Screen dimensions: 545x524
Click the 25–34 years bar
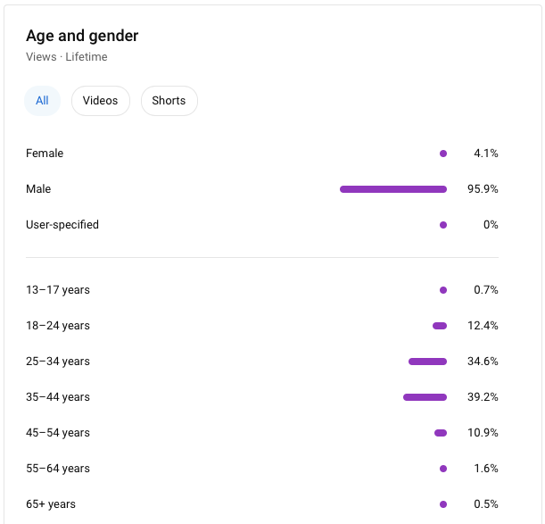click(x=427, y=362)
